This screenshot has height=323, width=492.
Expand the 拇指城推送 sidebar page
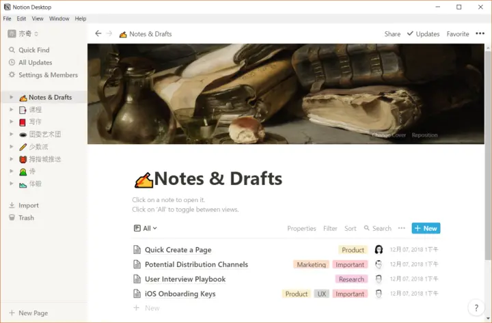(x=12, y=159)
